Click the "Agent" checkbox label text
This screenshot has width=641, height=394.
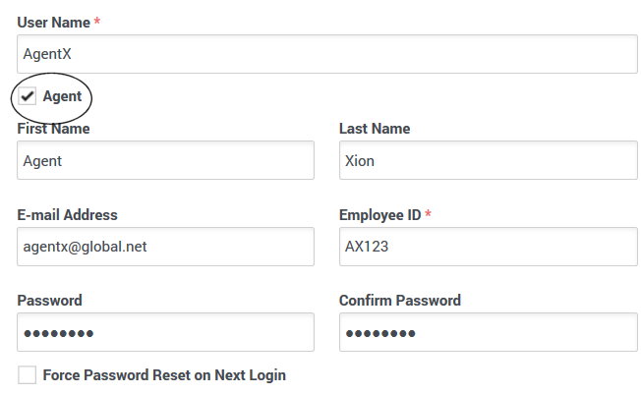click(62, 97)
